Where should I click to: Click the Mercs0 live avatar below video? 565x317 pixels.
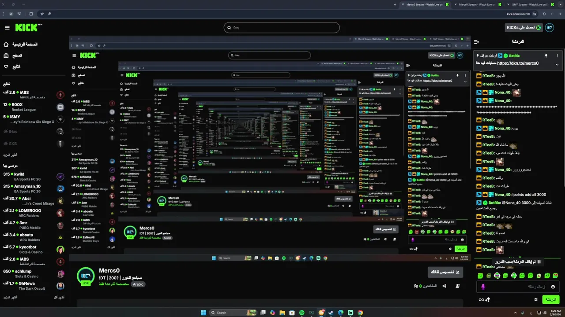[86, 276]
